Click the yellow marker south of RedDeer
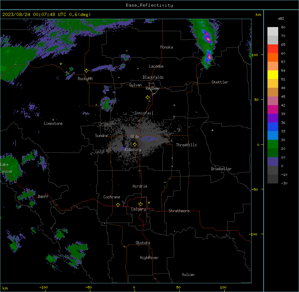The width and height of the screenshot is (299, 292). [148, 97]
